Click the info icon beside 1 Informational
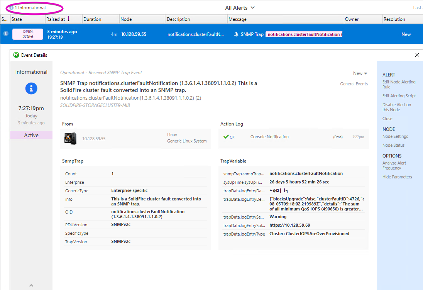This screenshot has width=423, height=290. (x=12, y=8)
